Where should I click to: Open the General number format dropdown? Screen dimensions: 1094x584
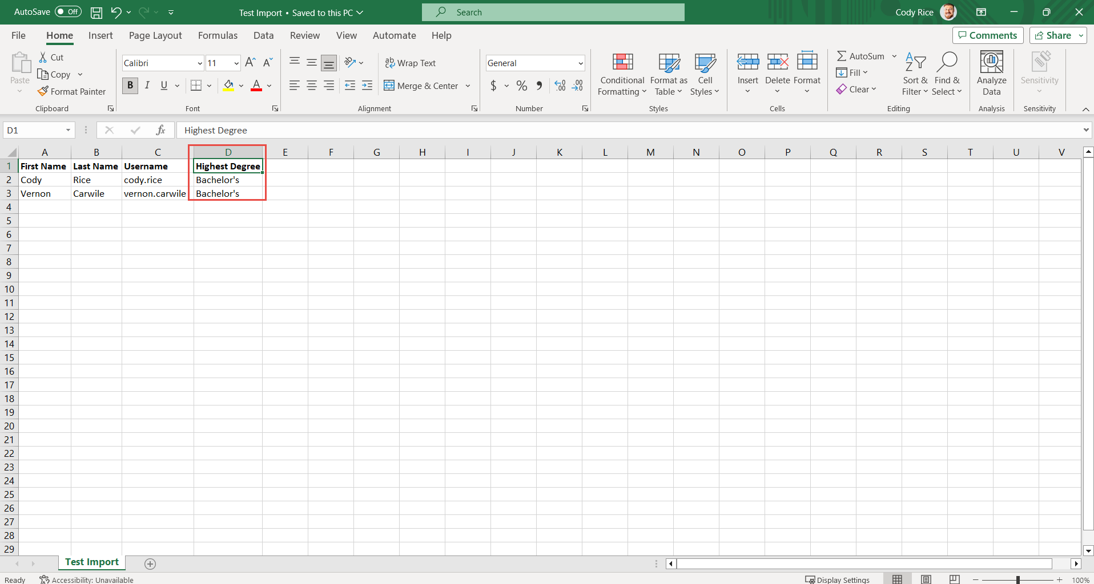coord(580,63)
